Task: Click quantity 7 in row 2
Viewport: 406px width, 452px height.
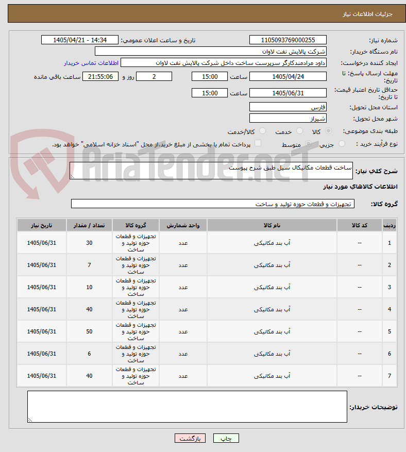Action: (89, 265)
